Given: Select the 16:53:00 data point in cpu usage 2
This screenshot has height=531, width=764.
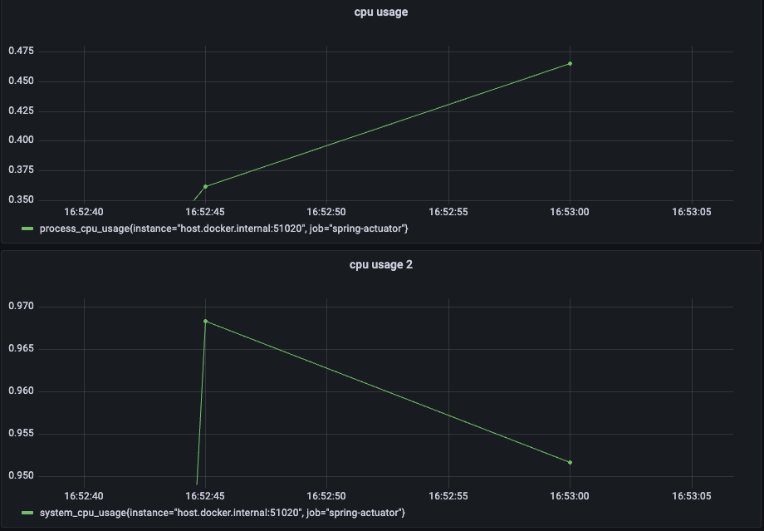Looking at the screenshot, I should point(570,462).
